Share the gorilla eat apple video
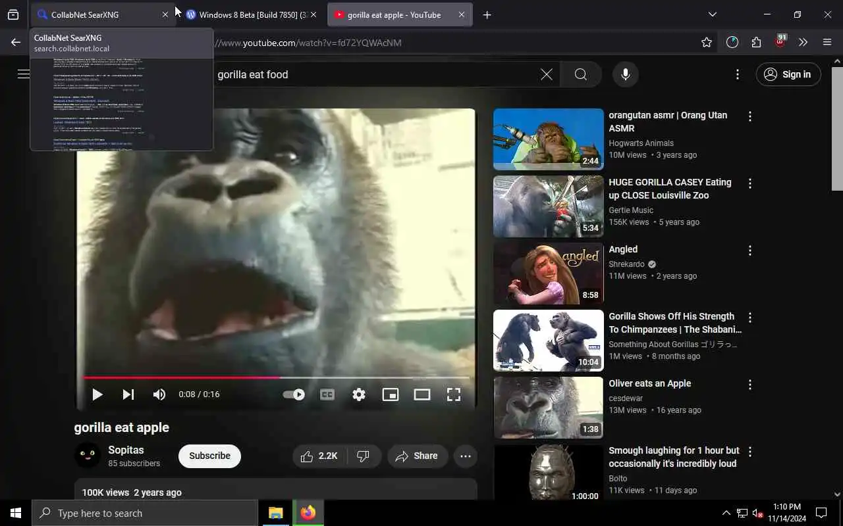843x526 pixels. click(x=417, y=456)
